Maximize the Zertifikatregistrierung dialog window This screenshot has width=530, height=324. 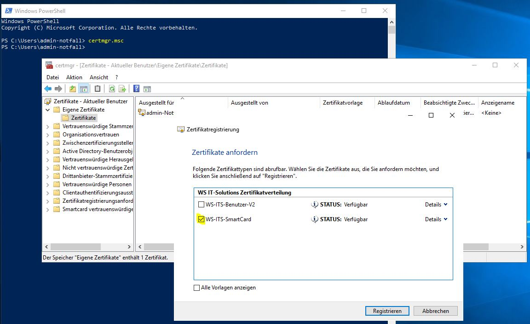tap(431, 115)
